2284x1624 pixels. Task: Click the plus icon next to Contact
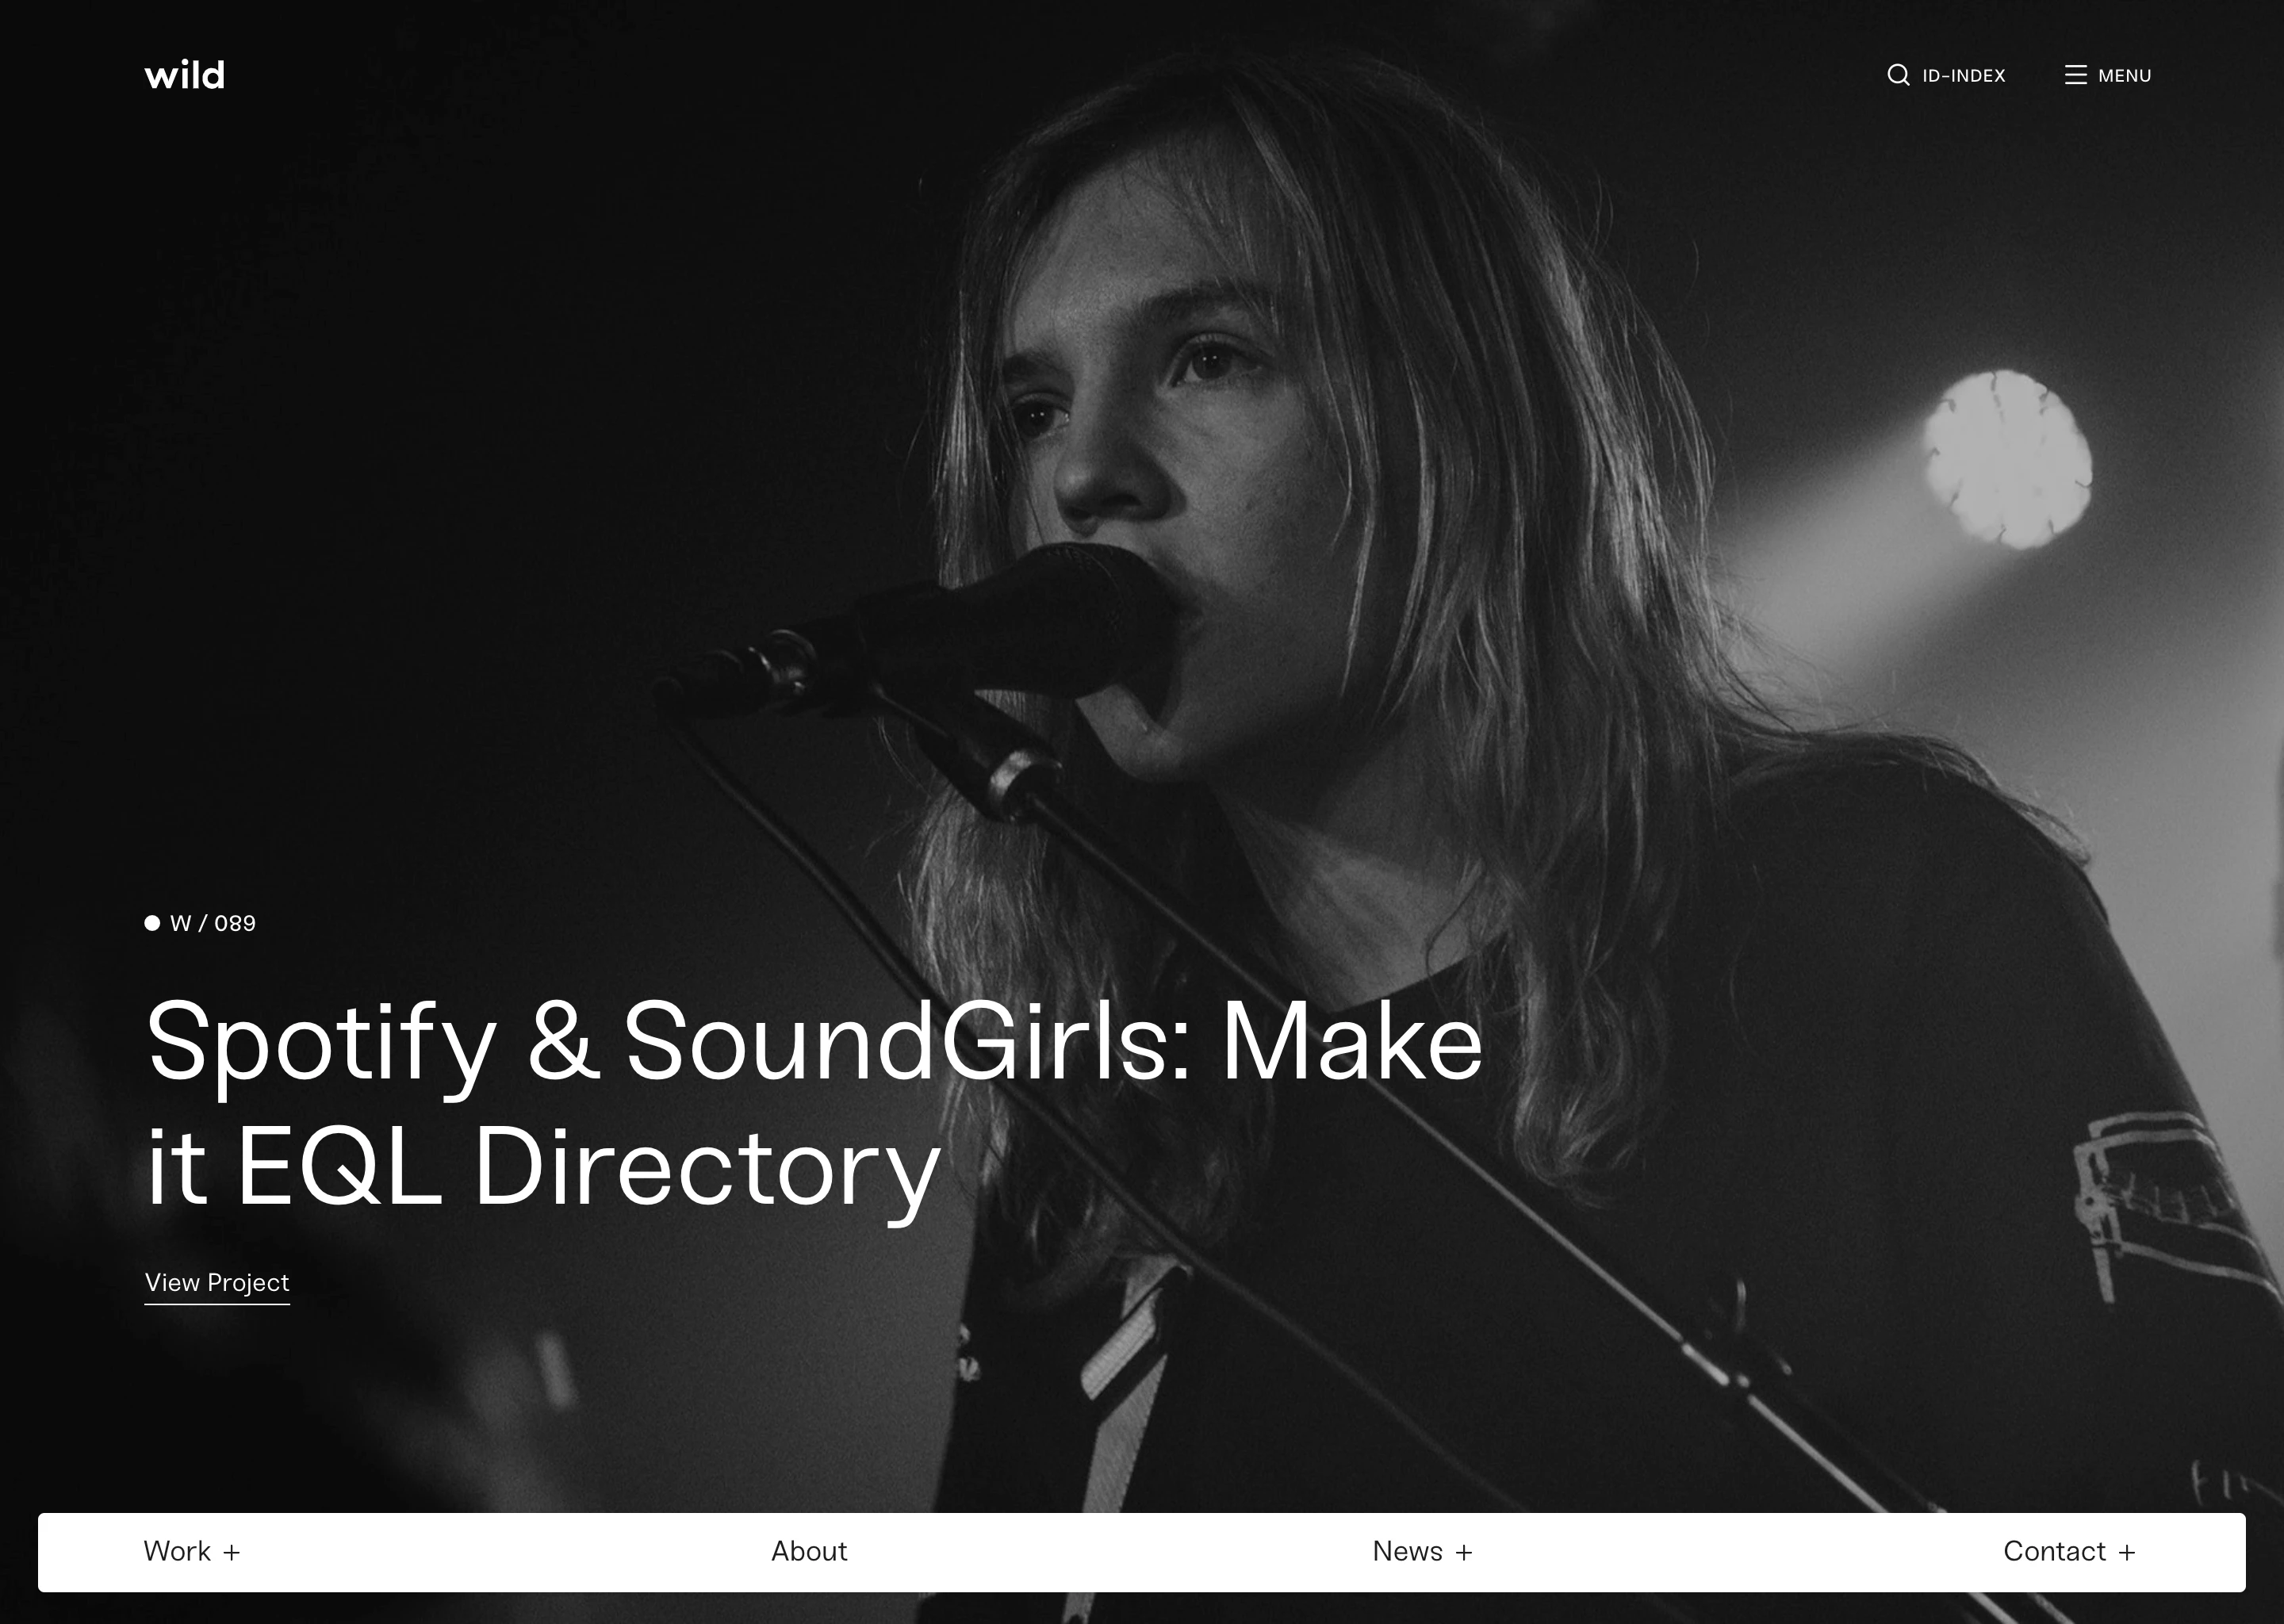click(2128, 1551)
